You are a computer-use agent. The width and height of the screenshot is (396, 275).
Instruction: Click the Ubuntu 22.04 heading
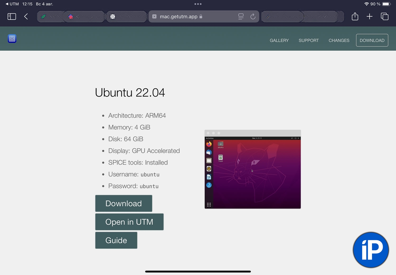click(x=130, y=93)
